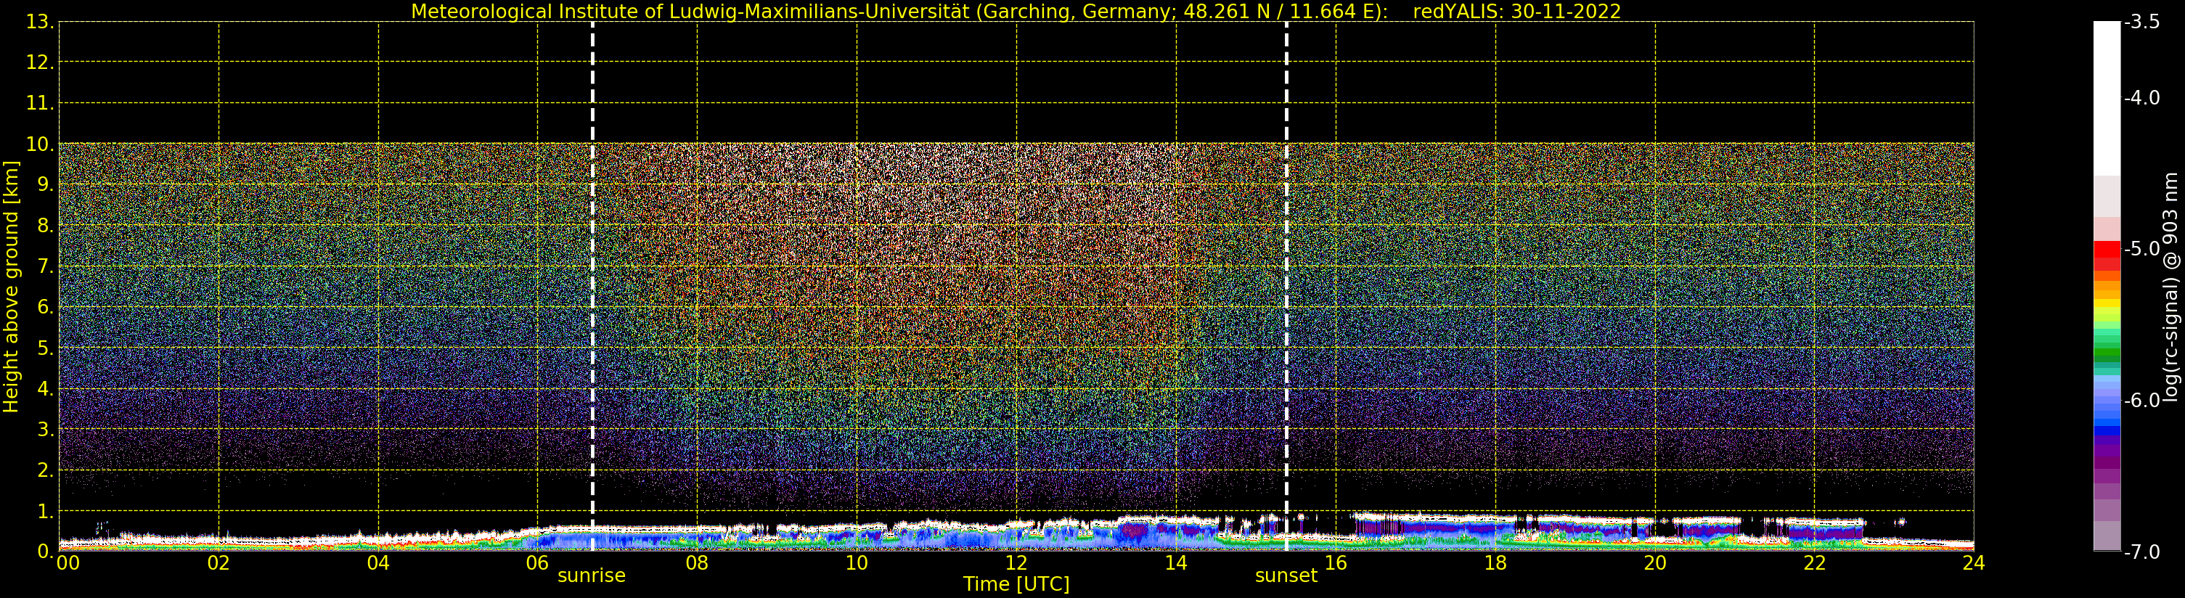Click the 'Height above ground [km]' axis label
The width and height of the screenshot is (2185, 598).
pyautogui.click(x=11, y=287)
